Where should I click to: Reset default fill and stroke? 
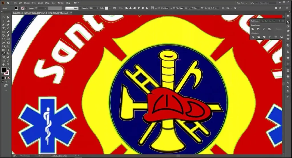[x=2, y=74]
